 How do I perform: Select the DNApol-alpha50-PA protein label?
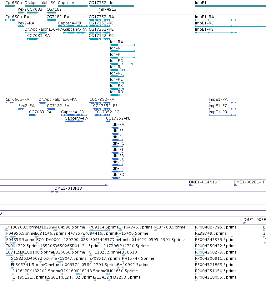pos(58,100)
